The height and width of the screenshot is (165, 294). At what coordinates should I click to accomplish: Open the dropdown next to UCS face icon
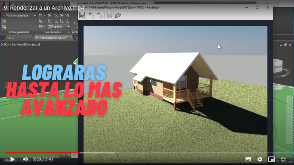44,27
